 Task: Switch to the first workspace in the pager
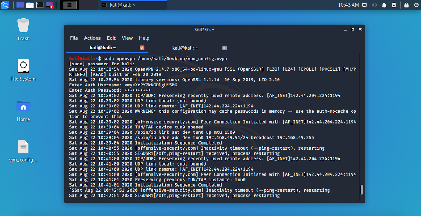pyautogui.click(x=69, y=5)
